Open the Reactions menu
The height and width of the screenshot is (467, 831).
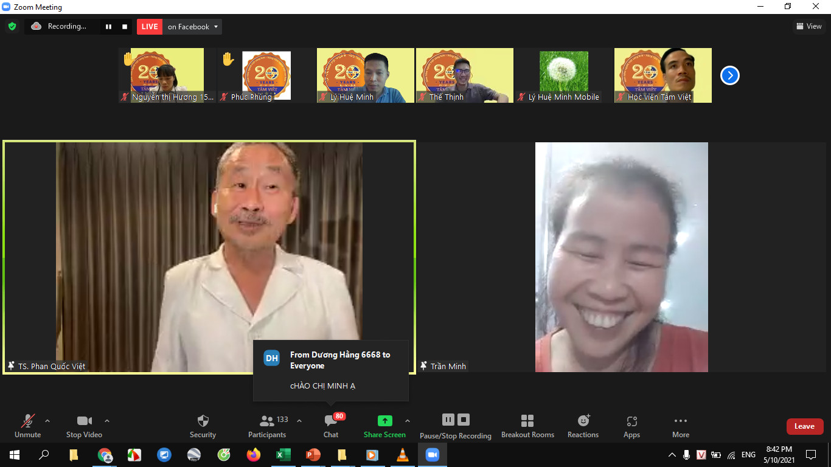click(583, 426)
